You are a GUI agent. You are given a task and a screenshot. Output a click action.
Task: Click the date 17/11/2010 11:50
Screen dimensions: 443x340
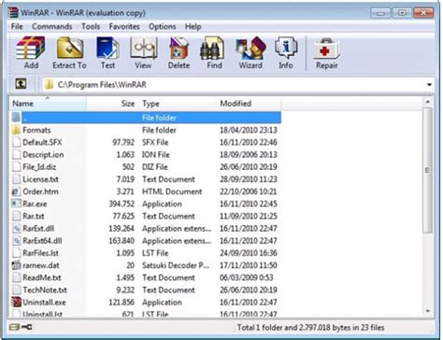pos(249,265)
